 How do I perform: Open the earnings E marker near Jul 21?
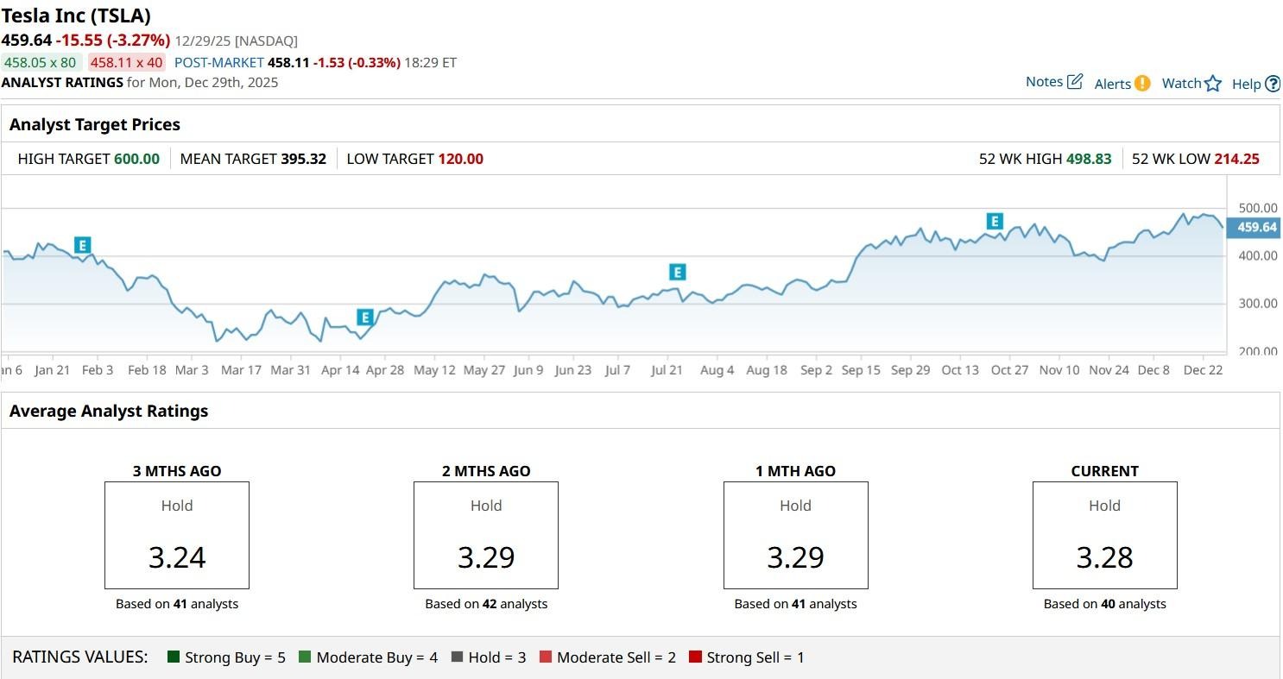tap(677, 273)
